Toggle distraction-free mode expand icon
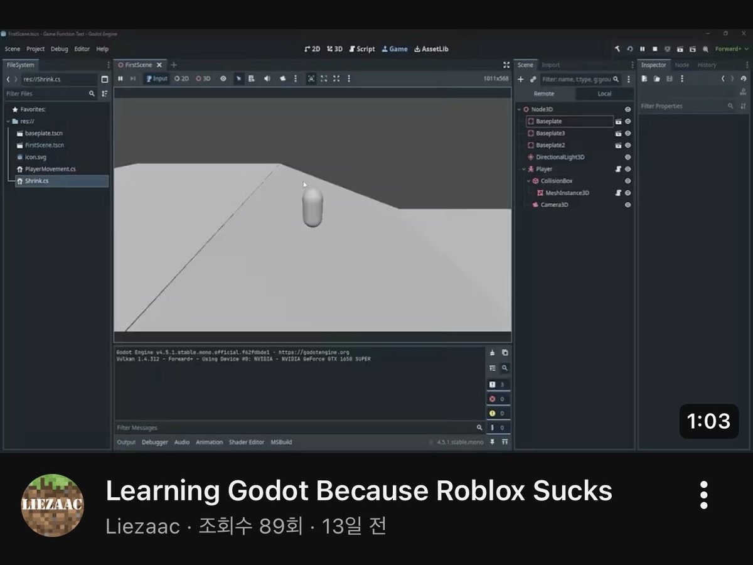 point(506,65)
